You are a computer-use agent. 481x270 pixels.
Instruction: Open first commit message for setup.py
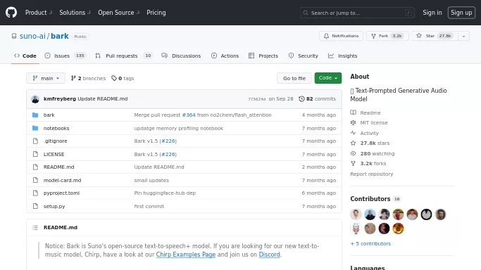tap(149, 206)
